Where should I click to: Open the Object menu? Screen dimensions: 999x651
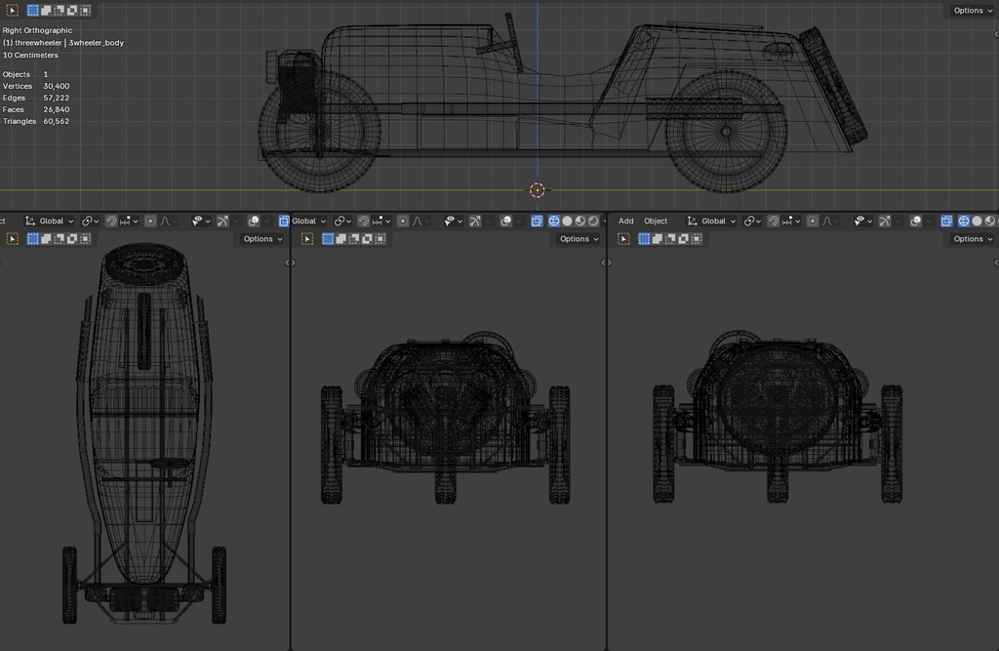(656, 221)
